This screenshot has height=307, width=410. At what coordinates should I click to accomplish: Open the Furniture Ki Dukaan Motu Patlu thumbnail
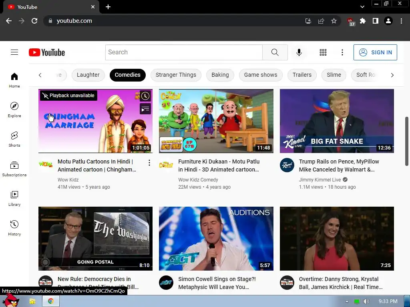[216, 121]
